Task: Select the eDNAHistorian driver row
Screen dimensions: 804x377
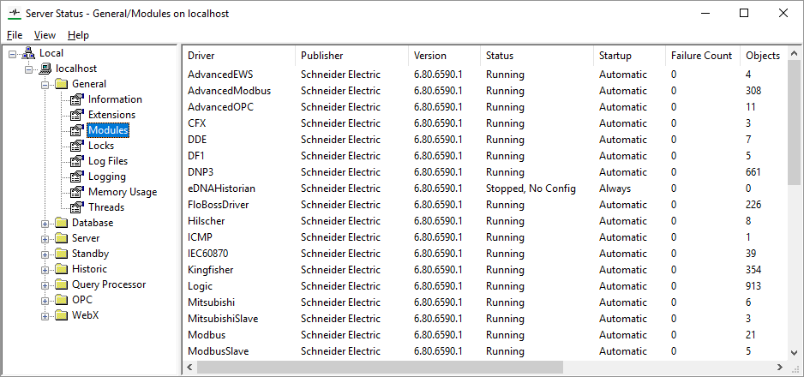Action: click(484, 188)
